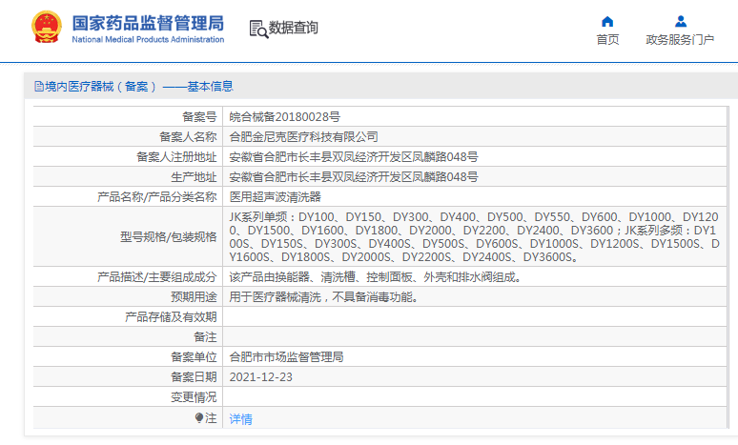Click the date 2021-12-23
The width and height of the screenshot is (738, 445).
[x=260, y=377]
